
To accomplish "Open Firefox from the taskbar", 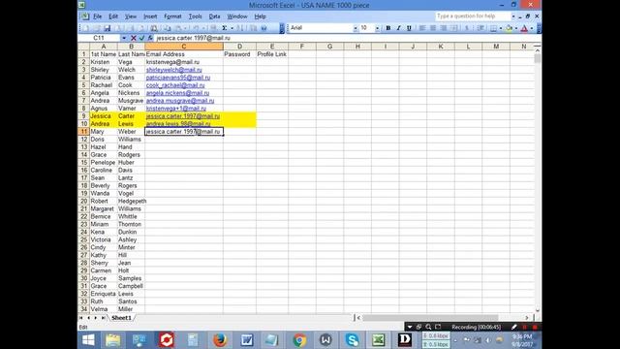I will [x=220, y=340].
